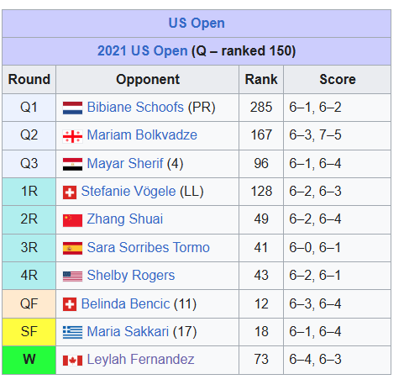Click the Canada flag beside Leylah Fernandez

(x=72, y=361)
